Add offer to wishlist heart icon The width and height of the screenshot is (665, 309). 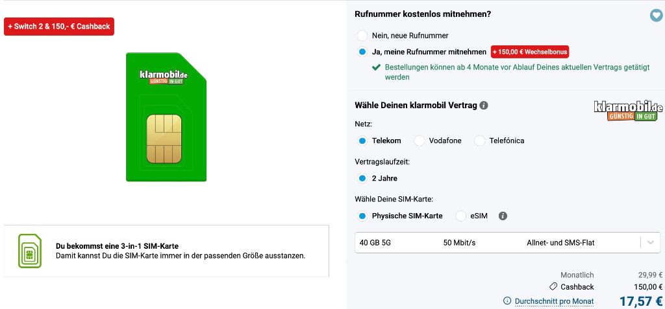point(656,16)
